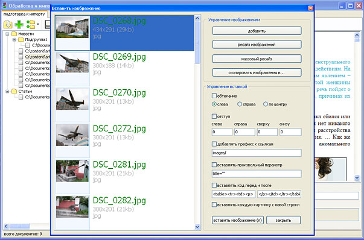The width and height of the screenshot is (364, 240).
Task: Select the DSC_0269.jpg thumbnail
Action: [x=72, y=63]
